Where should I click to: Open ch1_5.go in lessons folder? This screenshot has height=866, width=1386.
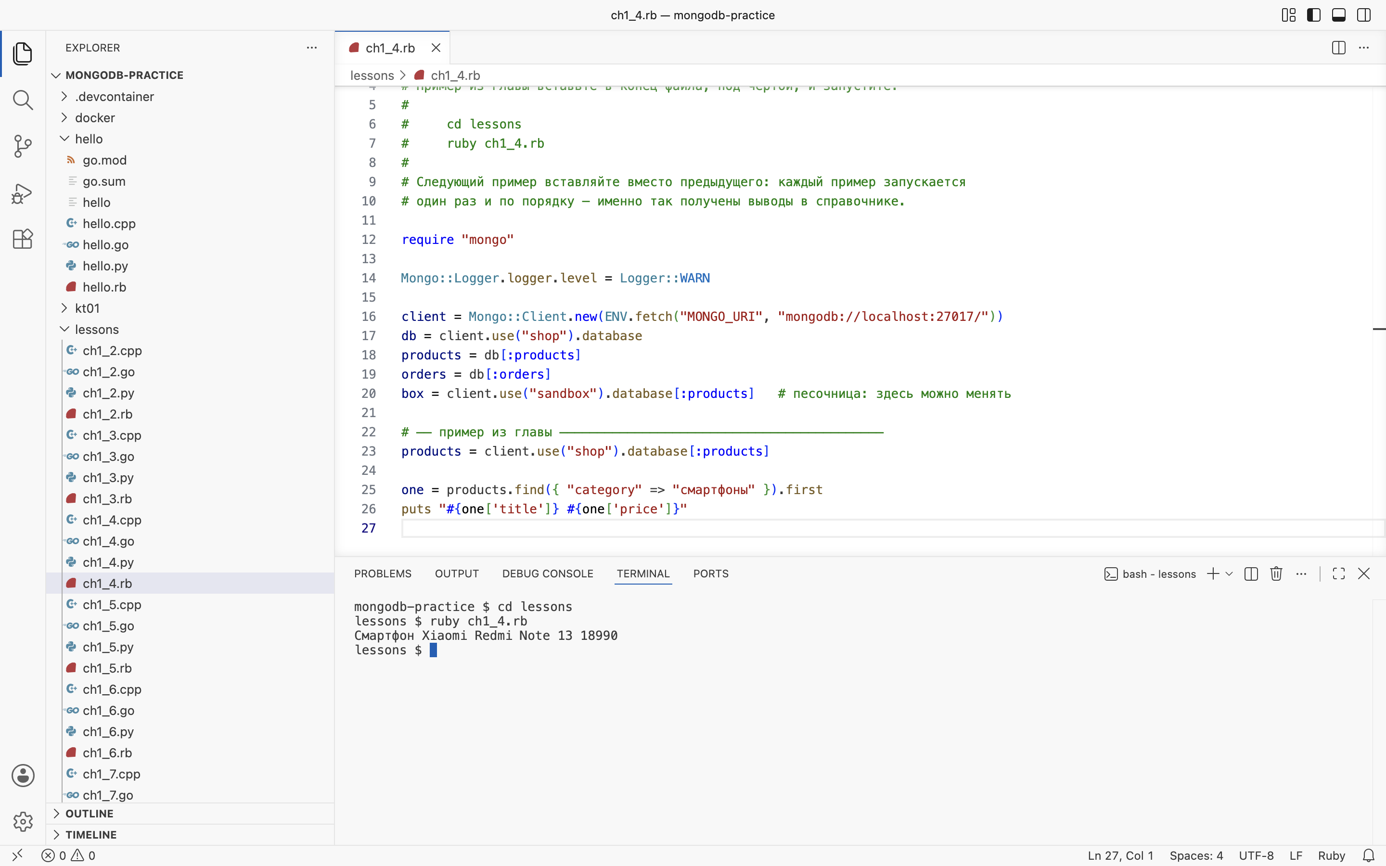(190, 625)
